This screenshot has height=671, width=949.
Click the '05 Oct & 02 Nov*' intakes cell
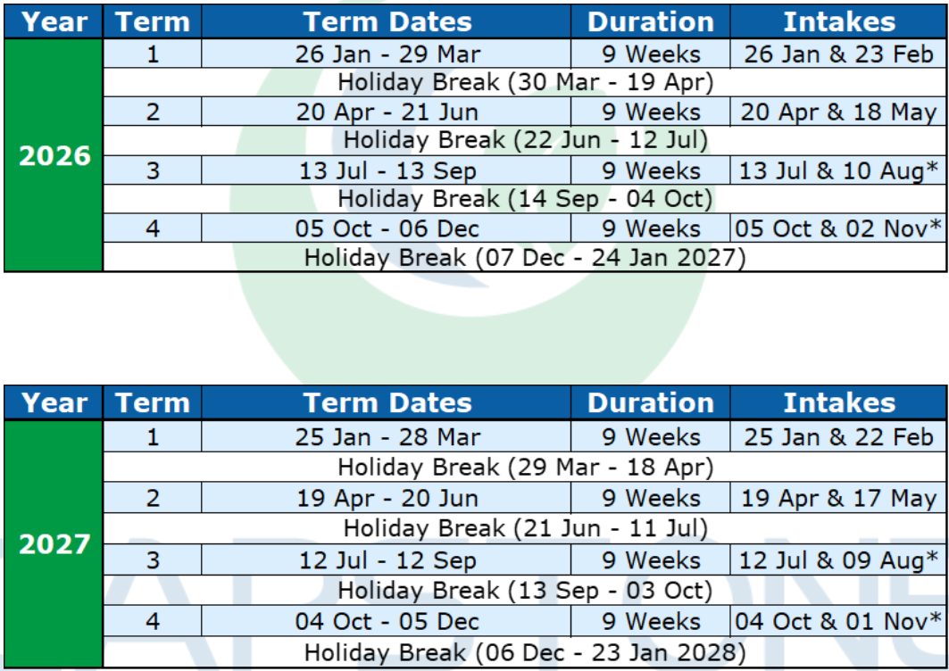point(838,228)
